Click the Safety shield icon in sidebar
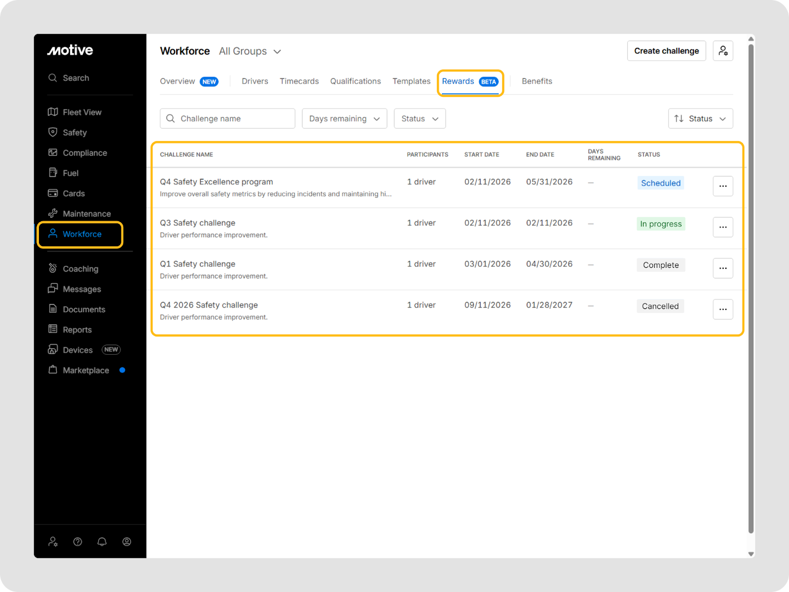Screen dimensions: 789x592 (x=53, y=132)
